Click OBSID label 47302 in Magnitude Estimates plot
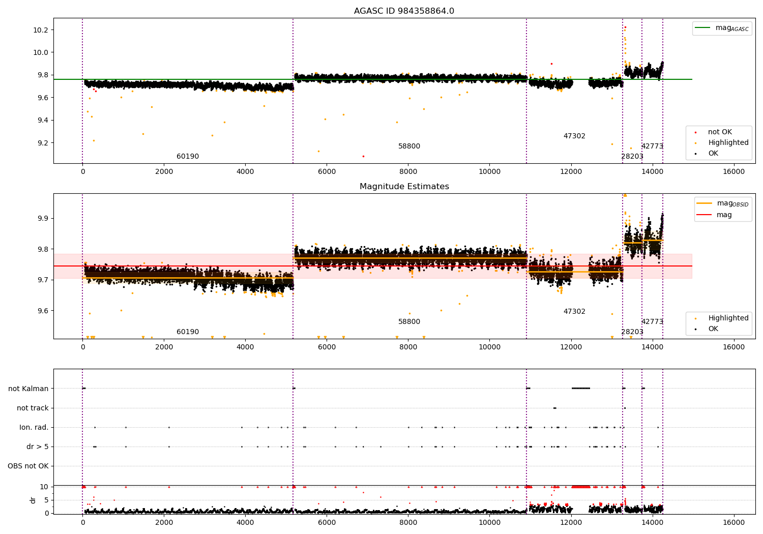The height and width of the screenshot is (534, 763). click(x=574, y=312)
